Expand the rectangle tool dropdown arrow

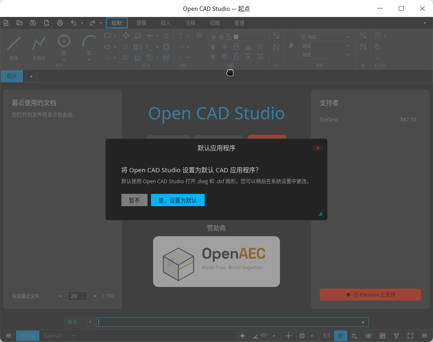pos(115,36)
